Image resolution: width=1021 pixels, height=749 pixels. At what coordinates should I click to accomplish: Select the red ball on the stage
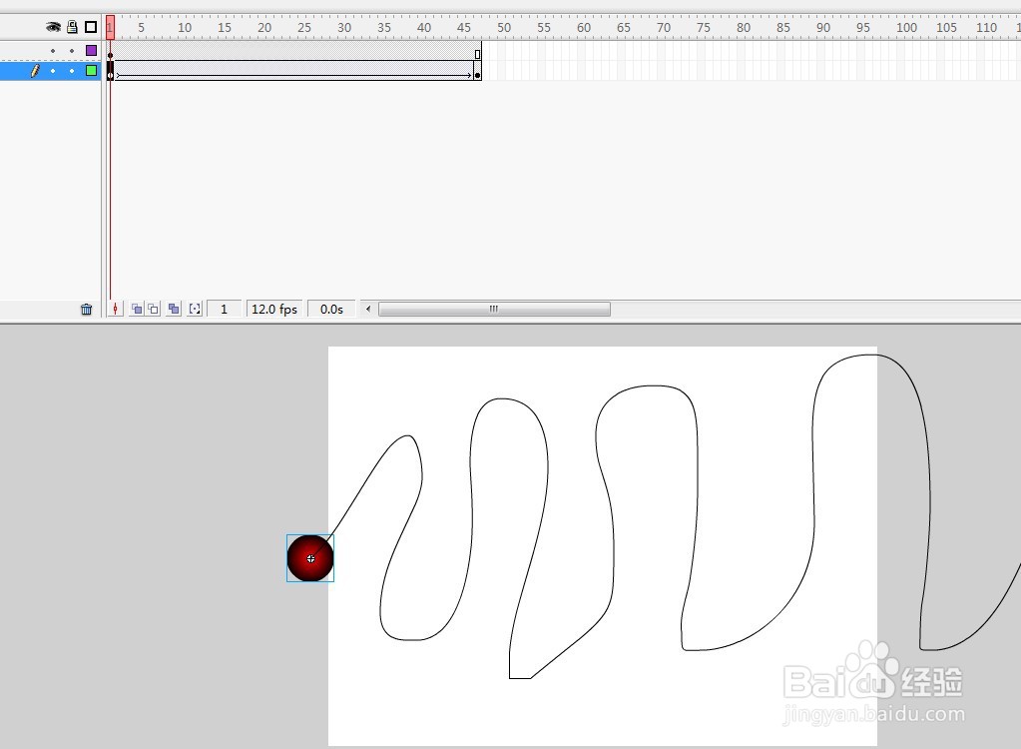coord(310,558)
